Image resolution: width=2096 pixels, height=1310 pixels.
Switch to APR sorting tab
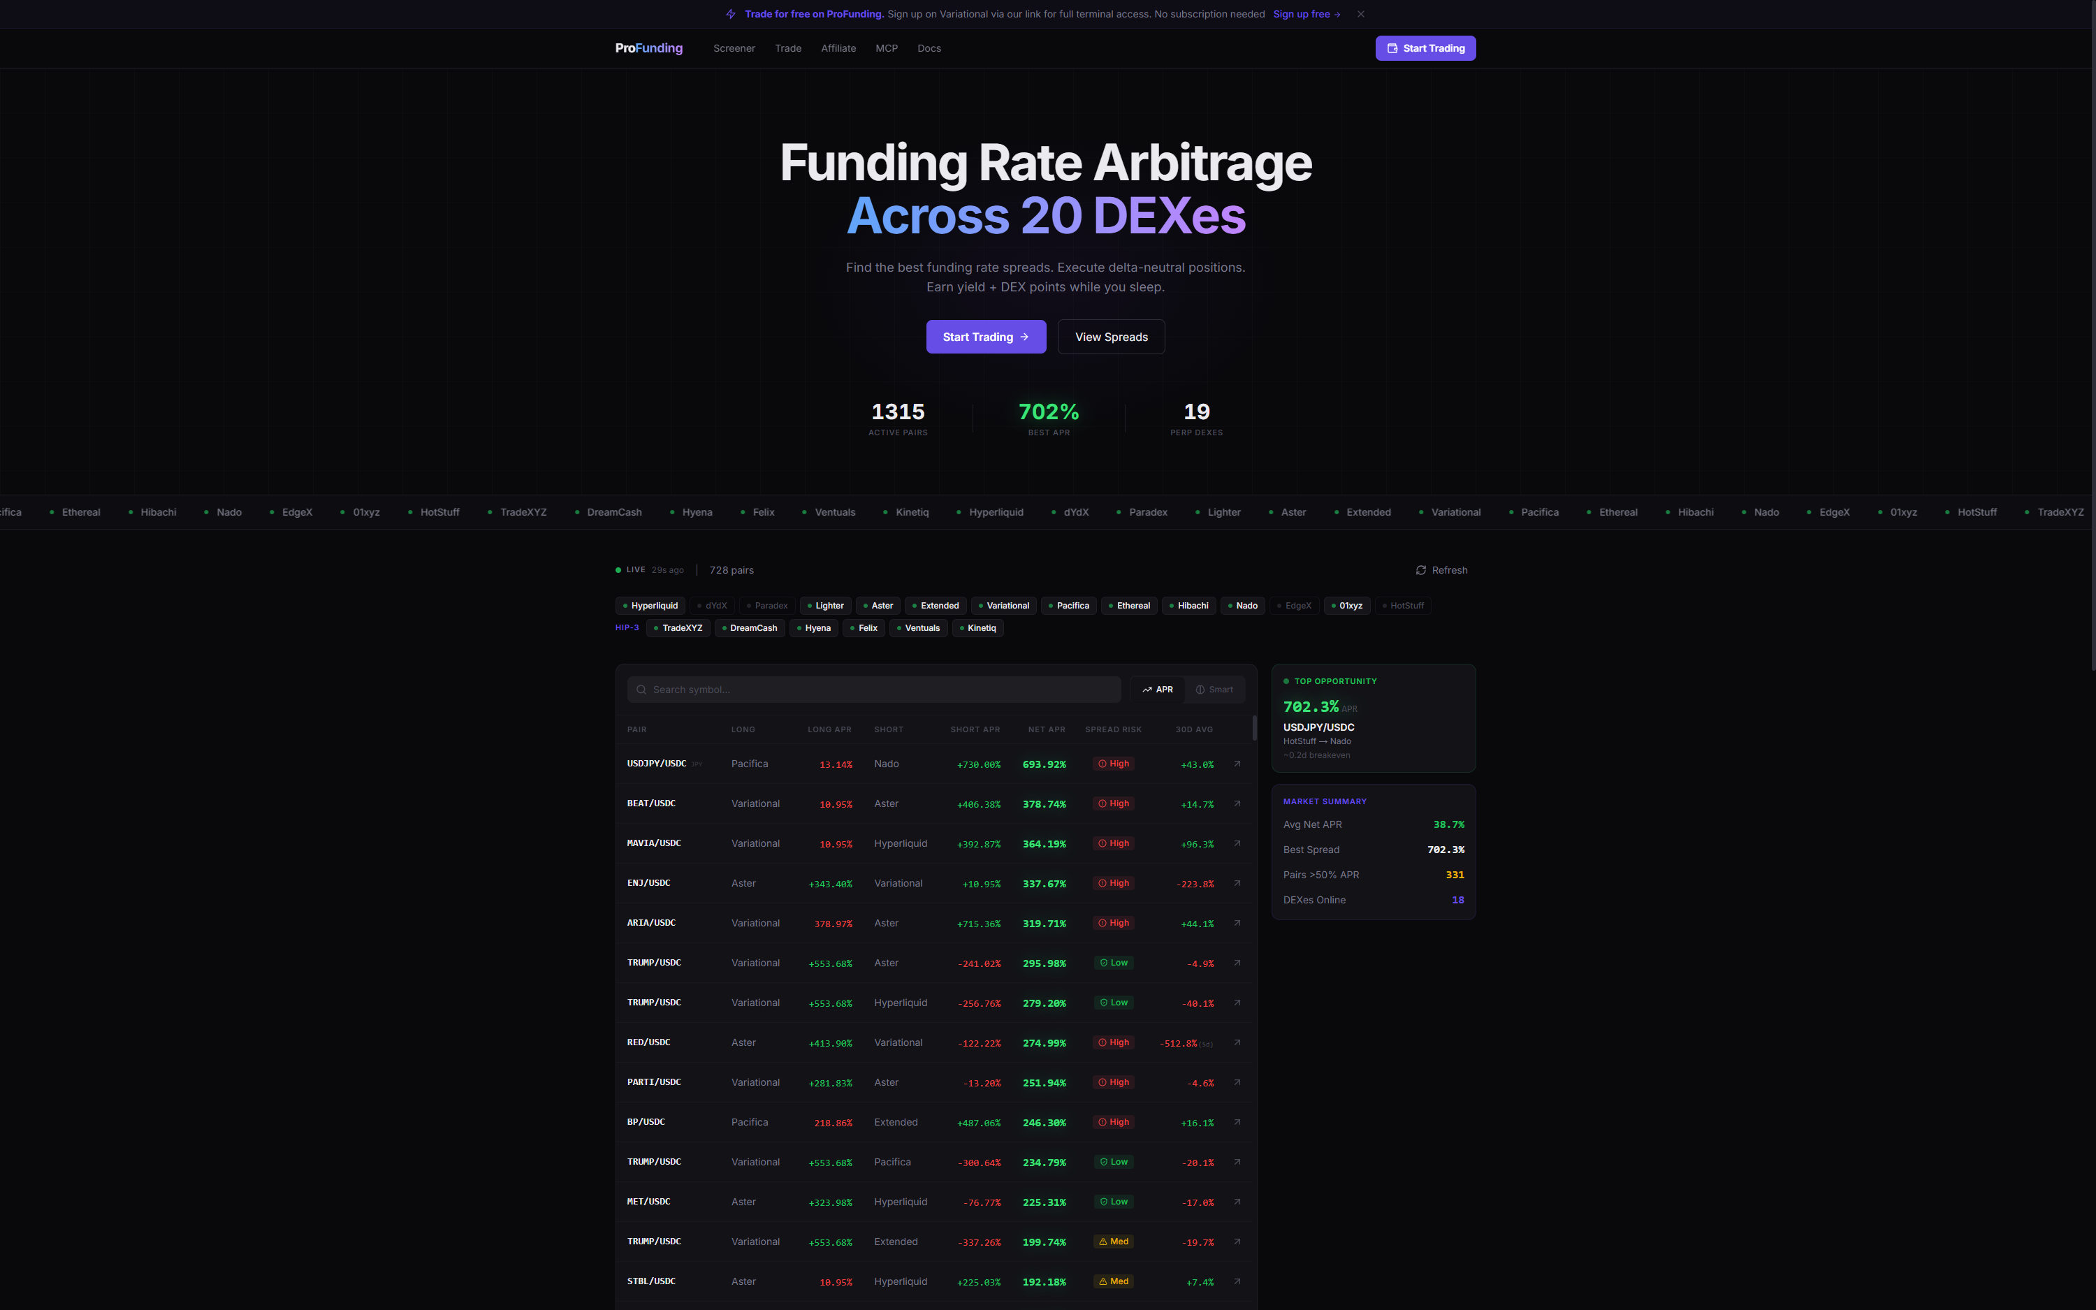point(1157,690)
